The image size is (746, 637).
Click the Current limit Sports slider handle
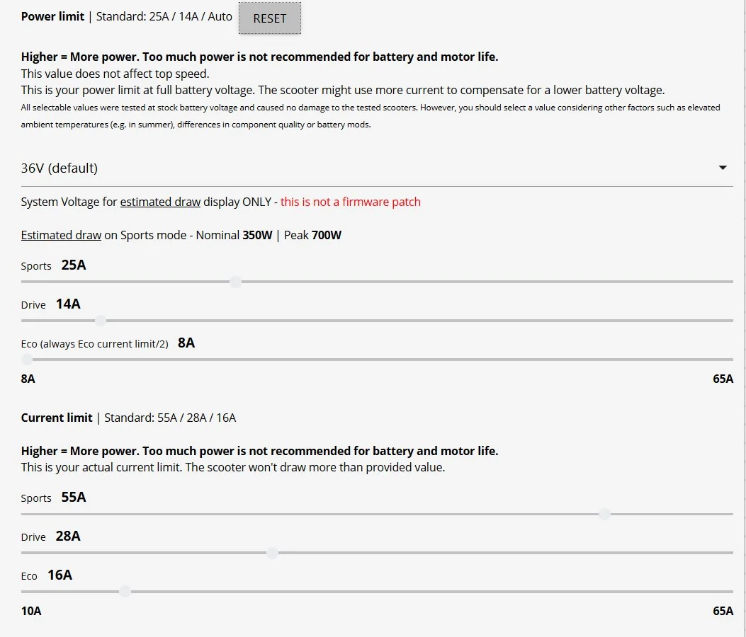604,514
